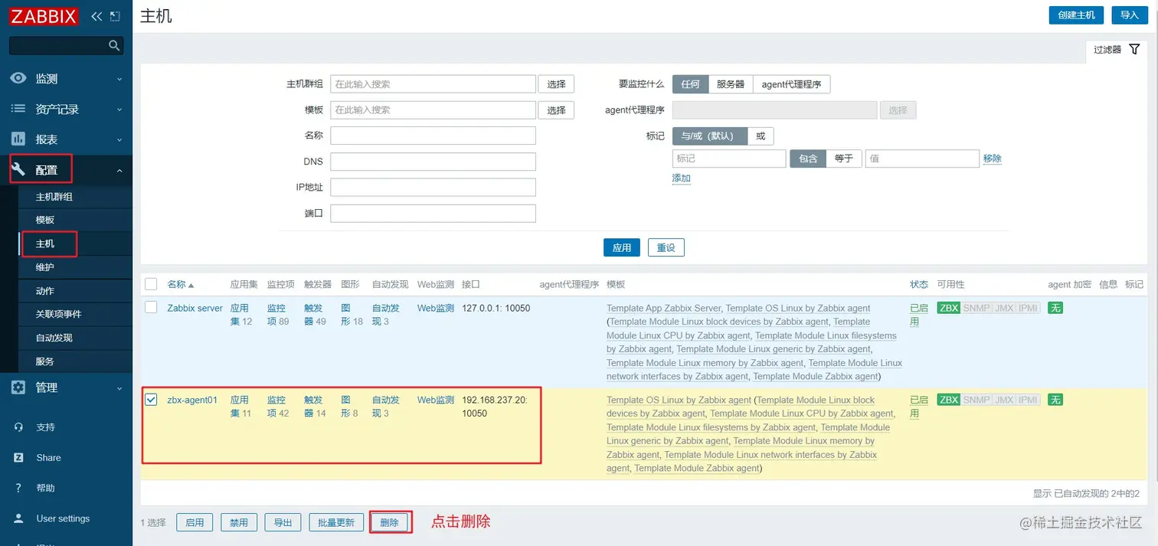This screenshot has width=1158, height=546.
Task: Click the 删除 button
Action: (x=390, y=522)
